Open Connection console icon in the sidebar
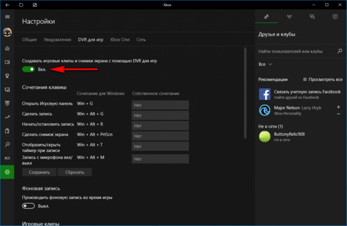The image size is (347, 226). click(x=8, y=158)
